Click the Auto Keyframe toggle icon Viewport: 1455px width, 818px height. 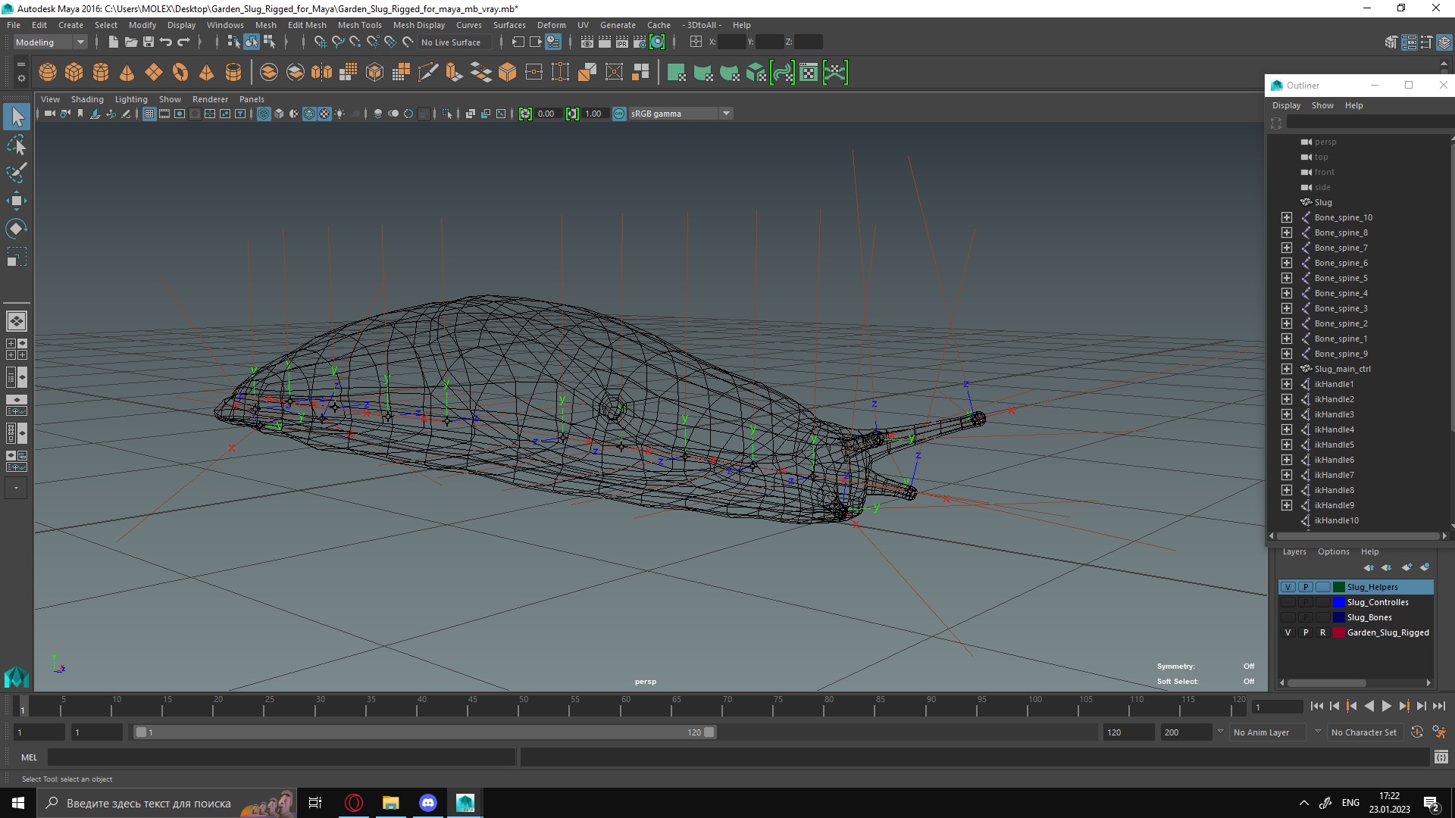pyautogui.click(x=1417, y=732)
